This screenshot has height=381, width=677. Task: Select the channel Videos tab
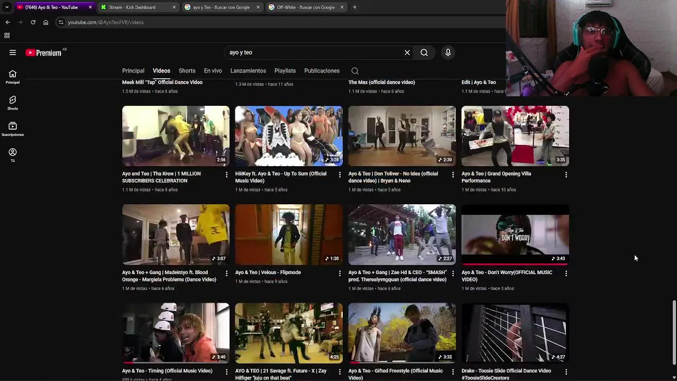(161, 71)
